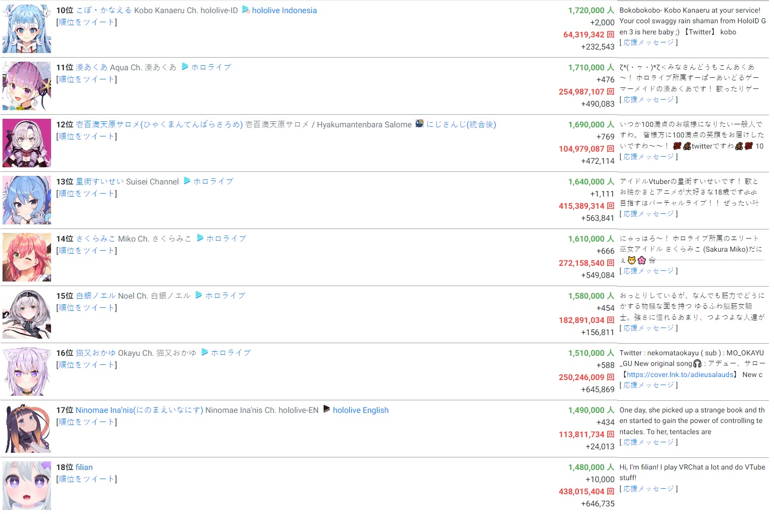Click the hololive icon beside Miko Ch.
This screenshot has width=774, height=514.
tap(200, 238)
